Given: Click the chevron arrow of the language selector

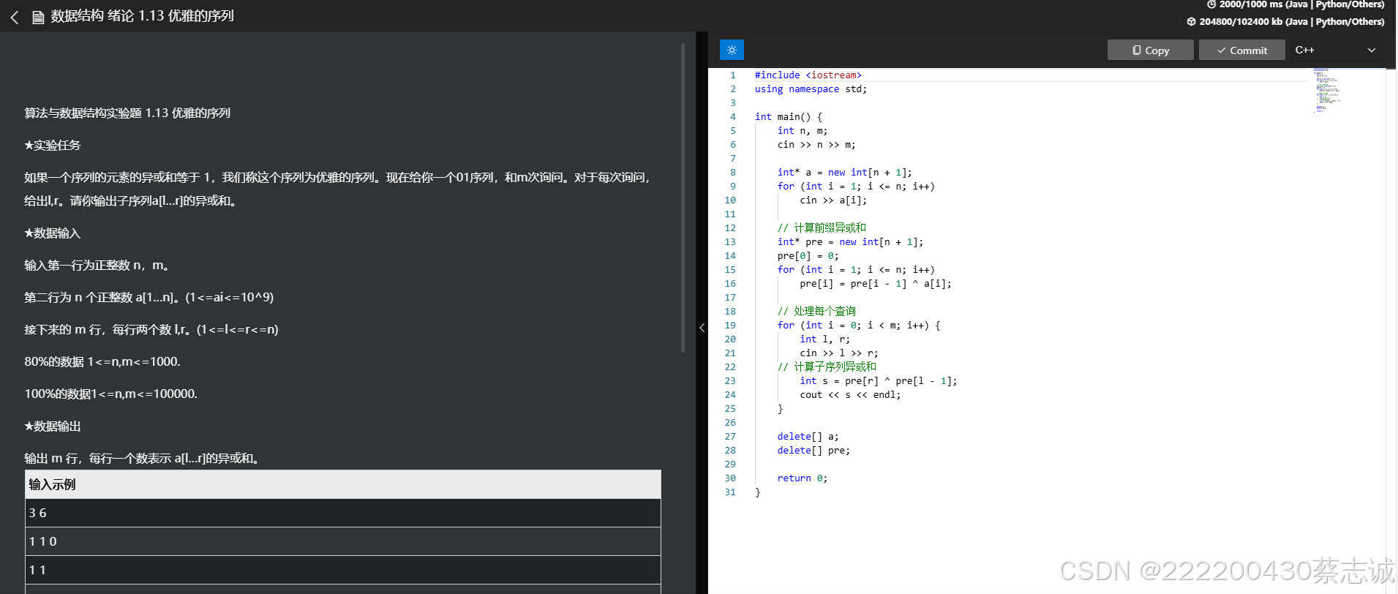Looking at the screenshot, I should (1372, 50).
